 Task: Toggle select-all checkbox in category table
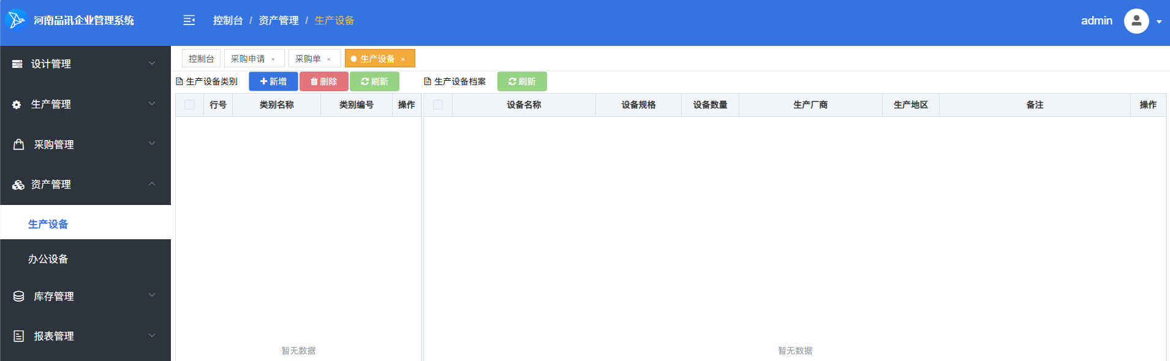(190, 105)
